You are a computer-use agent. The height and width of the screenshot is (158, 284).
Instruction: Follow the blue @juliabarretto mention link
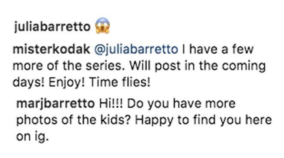pyautogui.click(x=136, y=49)
